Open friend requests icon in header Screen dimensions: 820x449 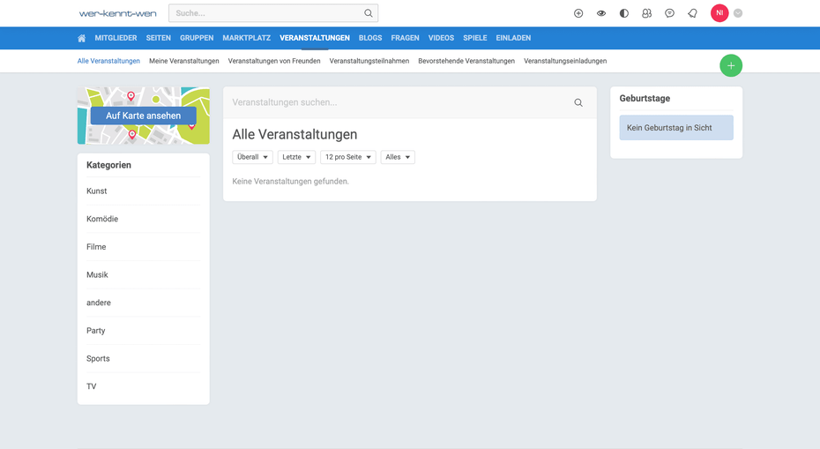tap(646, 13)
